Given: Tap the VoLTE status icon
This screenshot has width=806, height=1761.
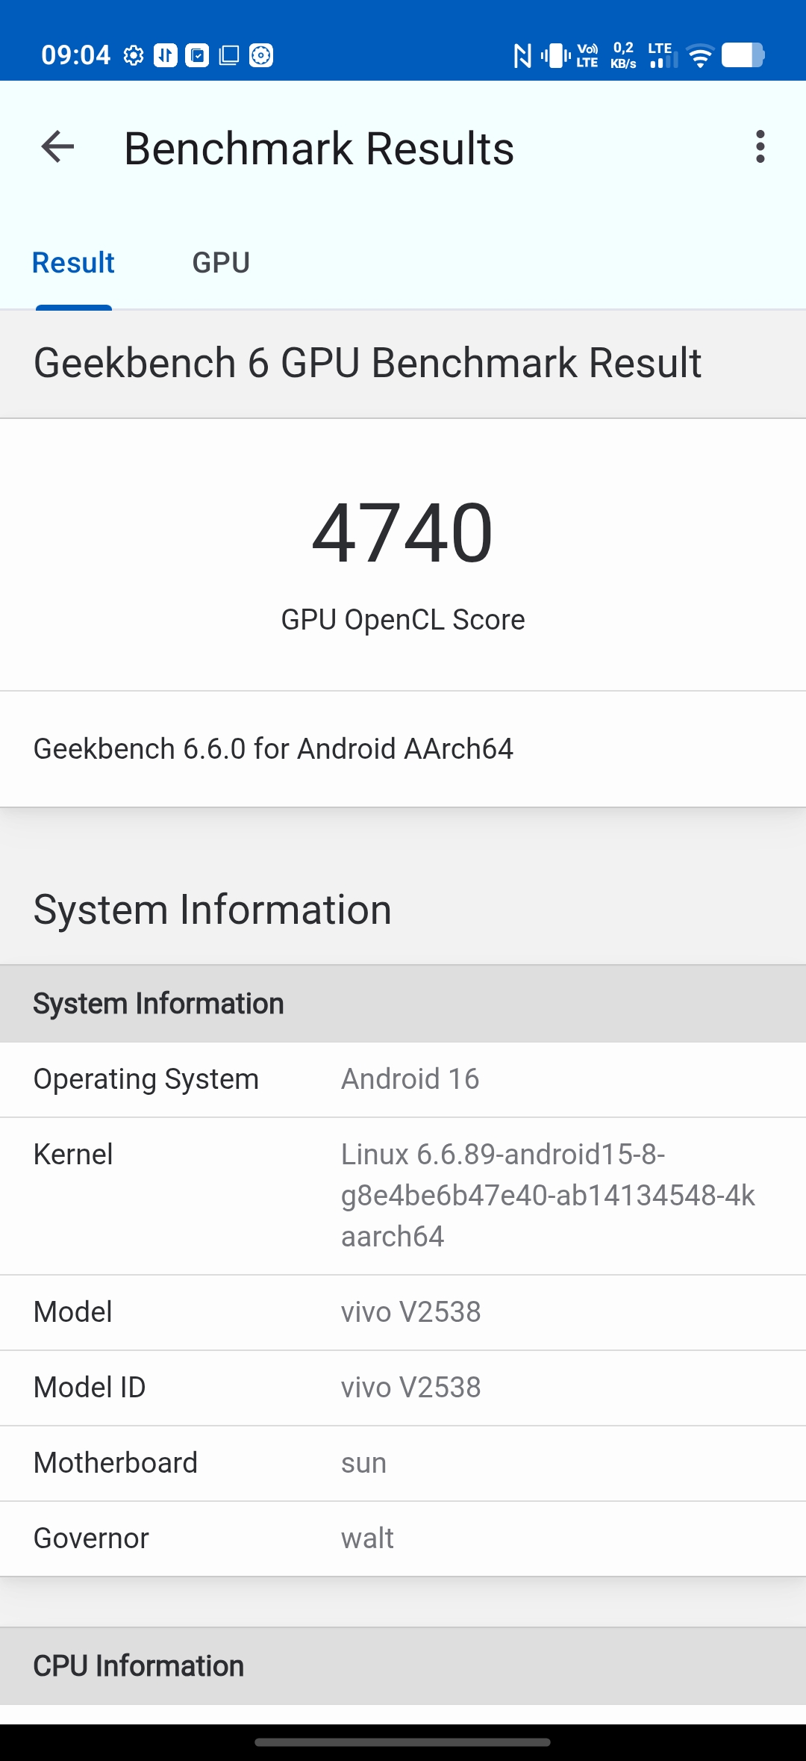Looking at the screenshot, I should (x=587, y=55).
